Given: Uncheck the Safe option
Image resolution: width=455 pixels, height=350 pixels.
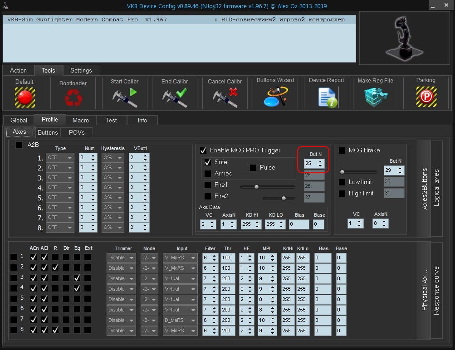Looking at the screenshot, I should point(208,162).
